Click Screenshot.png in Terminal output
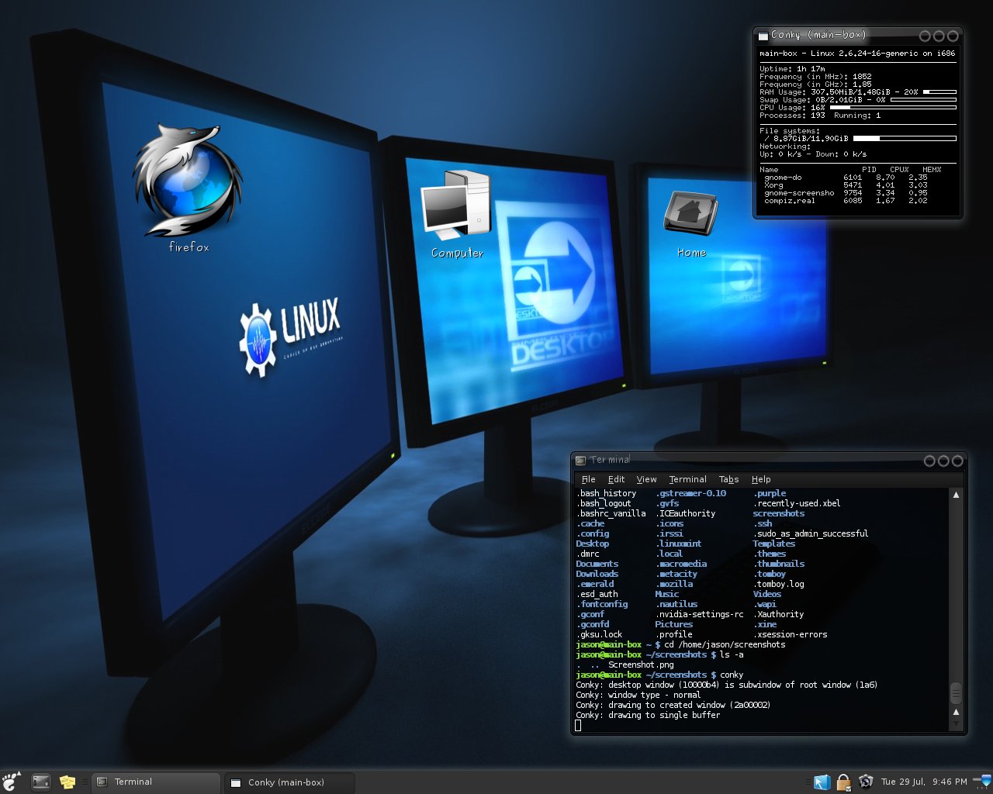The height and width of the screenshot is (794, 993). 641,665
